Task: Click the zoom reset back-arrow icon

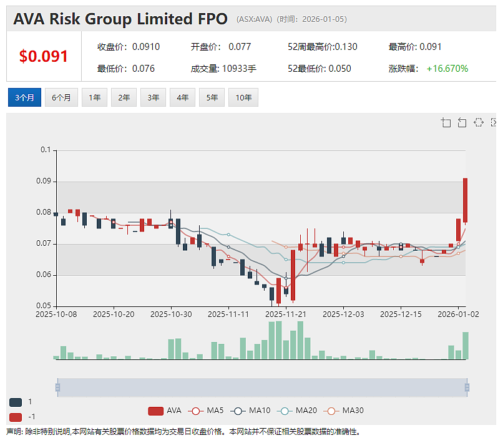Action: coord(462,122)
